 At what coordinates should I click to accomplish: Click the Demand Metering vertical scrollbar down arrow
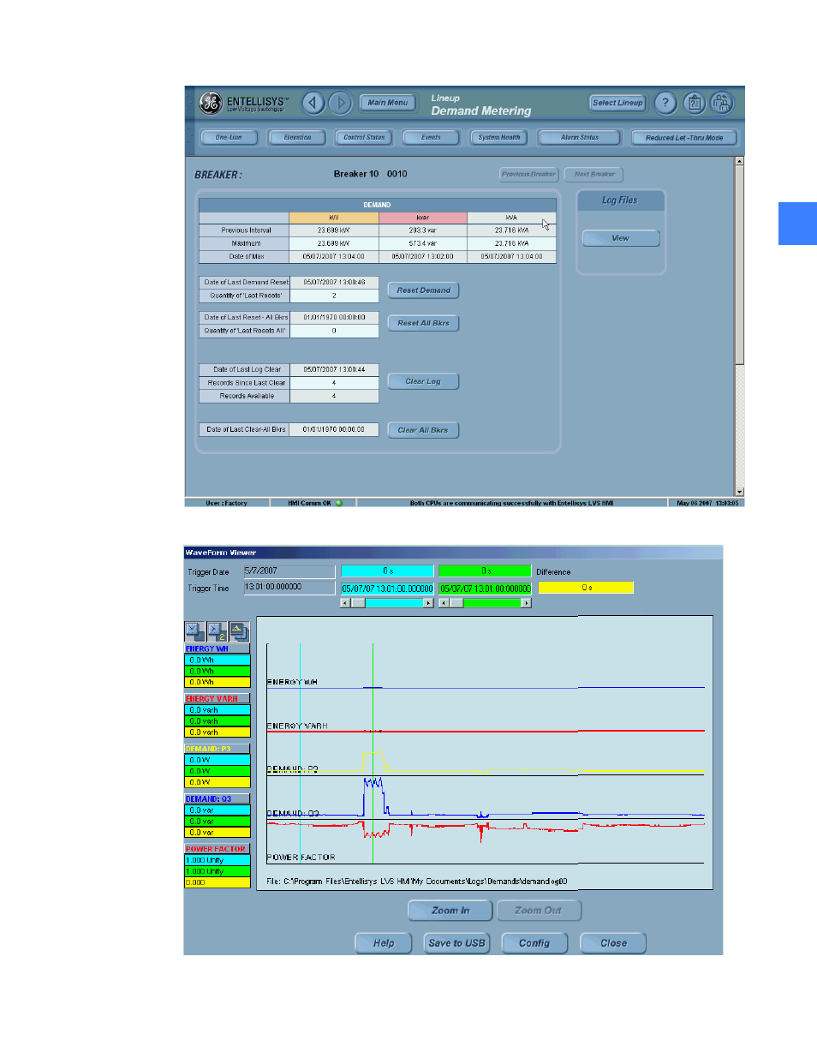(x=740, y=493)
